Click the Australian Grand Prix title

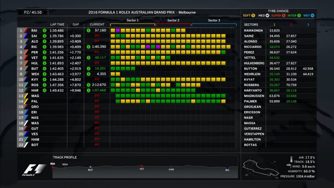142,12
